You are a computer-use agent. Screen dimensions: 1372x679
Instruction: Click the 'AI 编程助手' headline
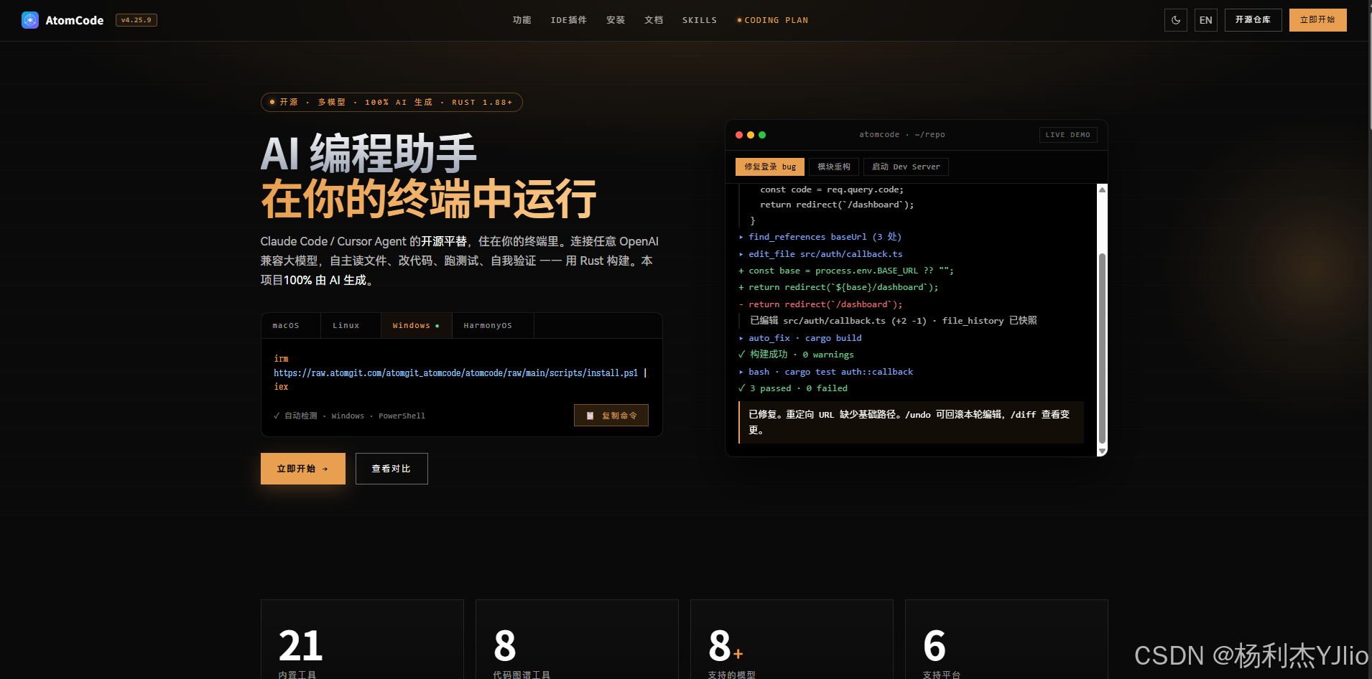(369, 153)
